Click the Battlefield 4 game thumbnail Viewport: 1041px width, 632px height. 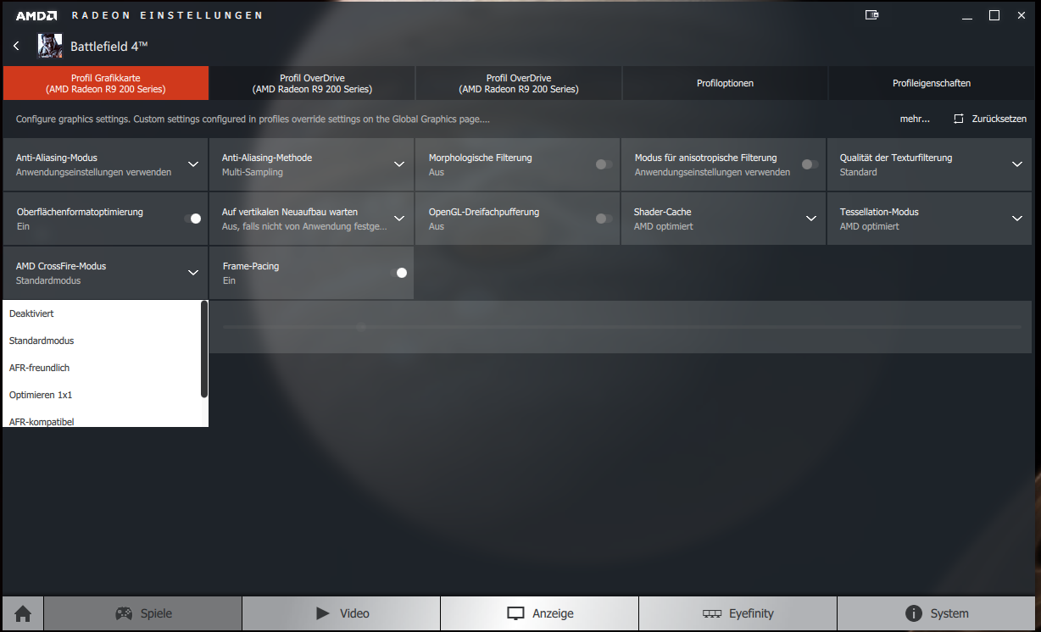(50, 46)
